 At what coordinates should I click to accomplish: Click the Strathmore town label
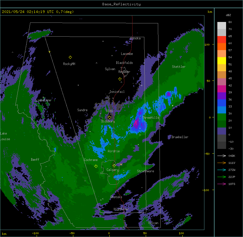pyautogui.click(x=145, y=171)
